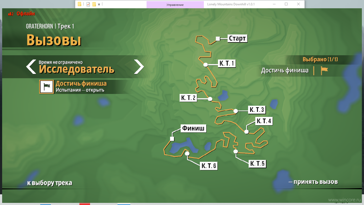Click checkpoint К.Т. 2 dot on track
Screen dimensions: 364x205
point(210,99)
